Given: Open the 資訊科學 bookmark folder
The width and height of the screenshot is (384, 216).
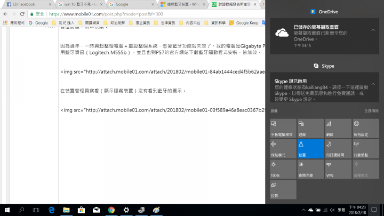Looking at the screenshot, I should [x=215, y=23].
